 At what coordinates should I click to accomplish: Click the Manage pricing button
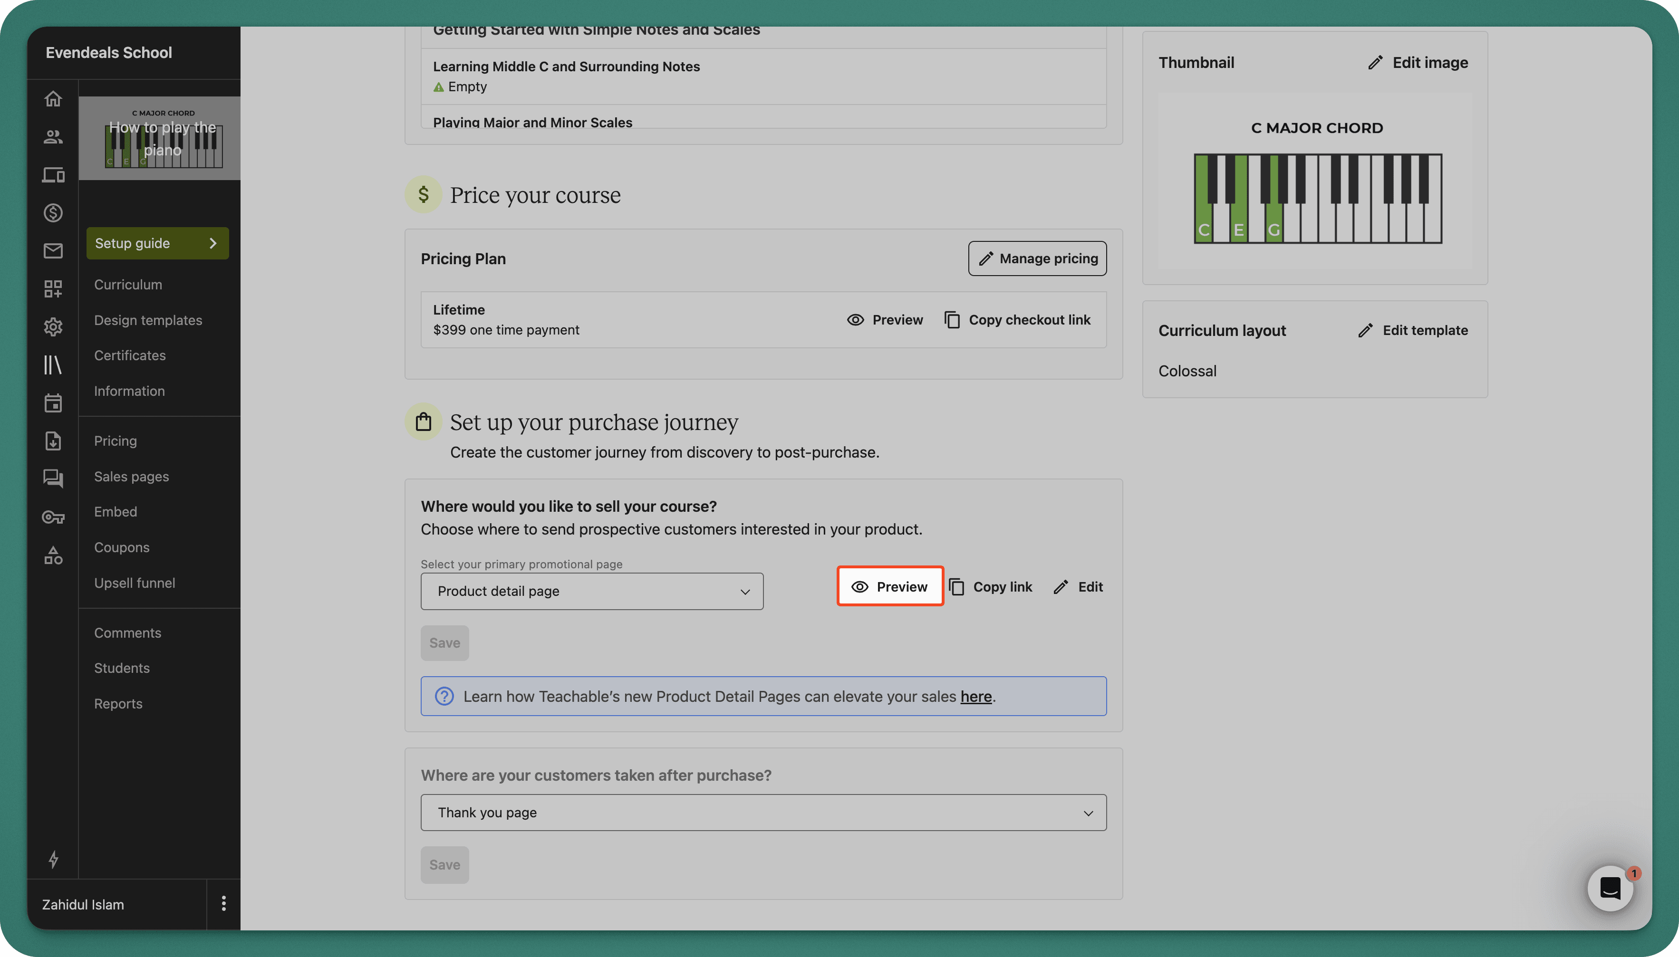(1036, 258)
